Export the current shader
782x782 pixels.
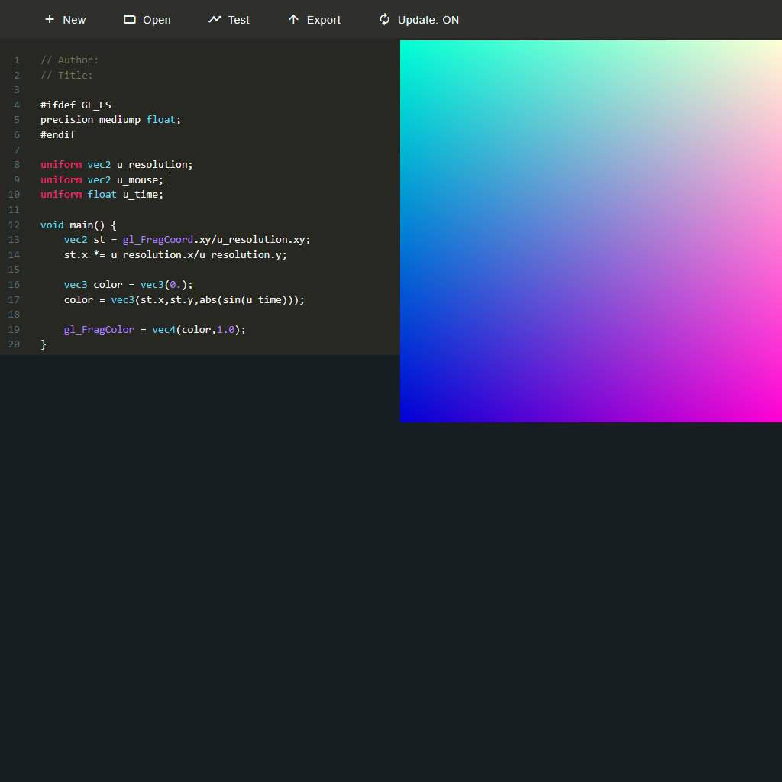pyautogui.click(x=314, y=19)
